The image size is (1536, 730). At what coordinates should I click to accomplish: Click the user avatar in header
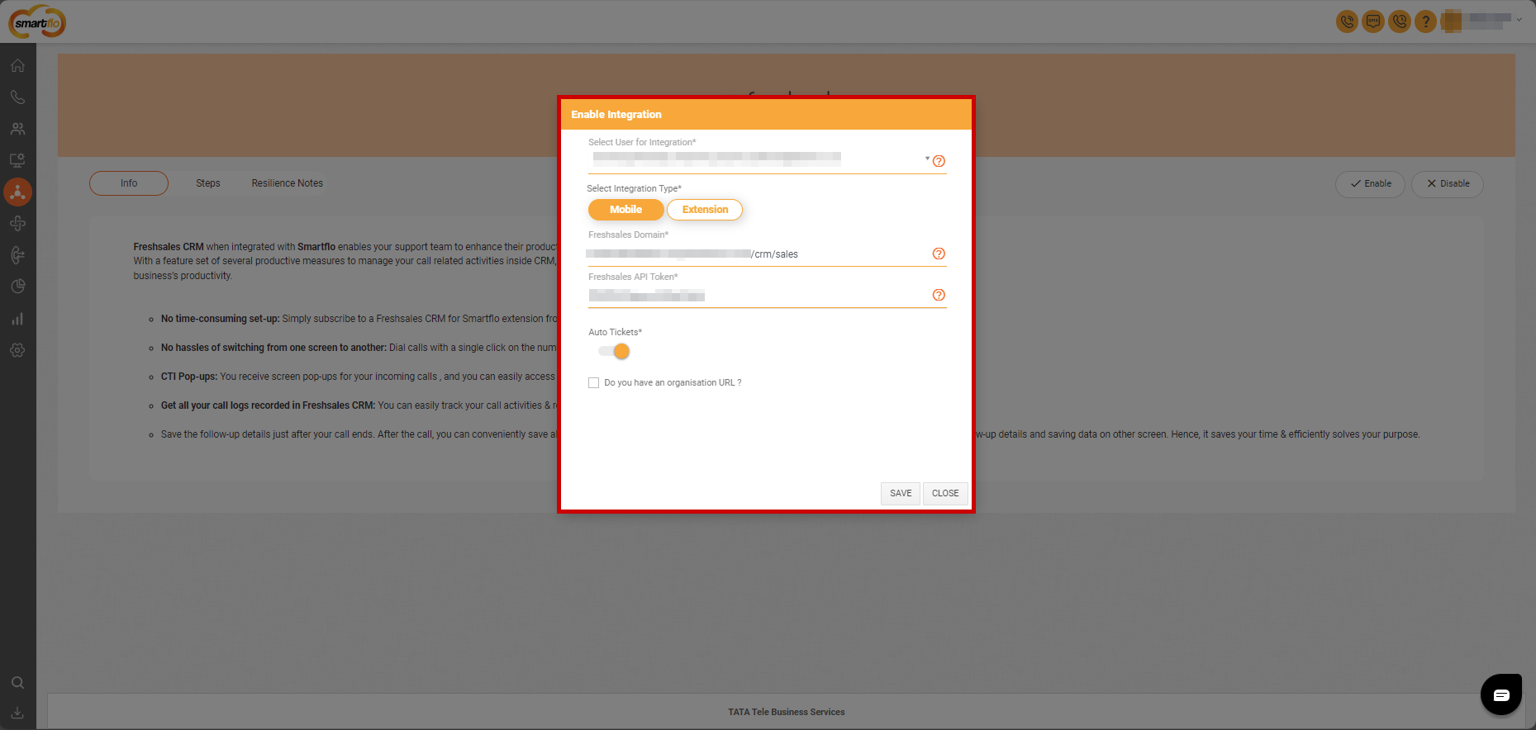[x=1452, y=21]
